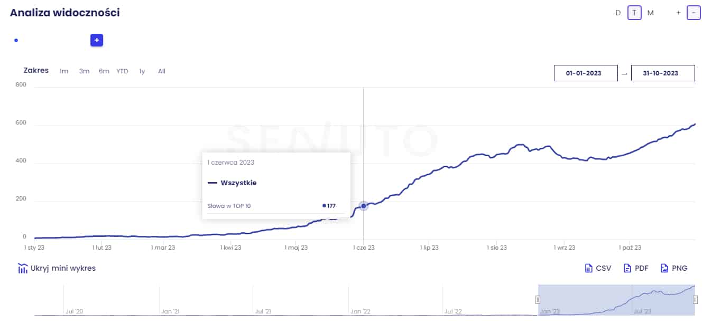The image size is (712, 333).
Task: Click the blue series dot legend
Action: [x=16, y=40]
